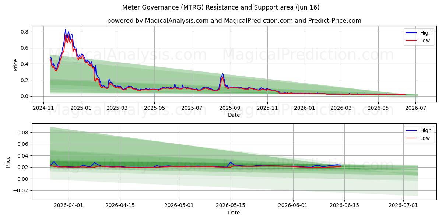The height and width of the screenshot is (221, 442).
Task: Click the '2024-11' x-axis tick label
Action: tap(44, 108)
